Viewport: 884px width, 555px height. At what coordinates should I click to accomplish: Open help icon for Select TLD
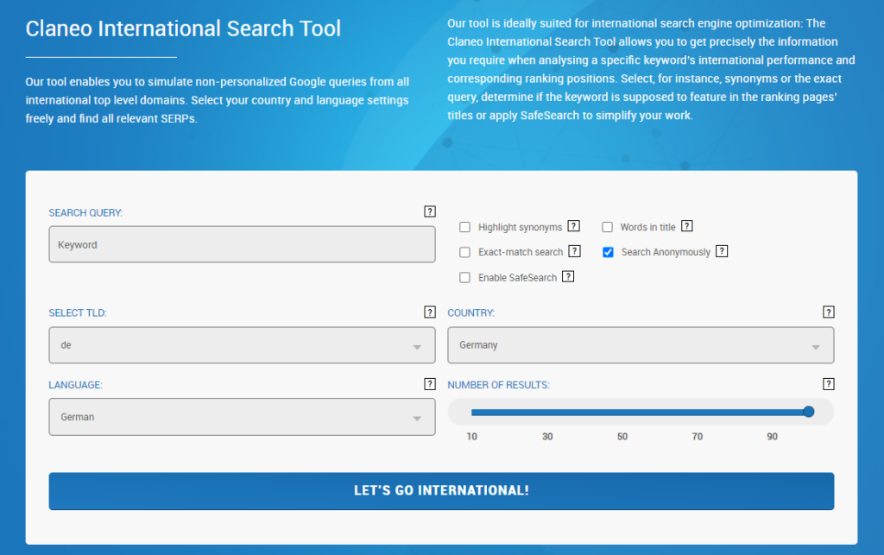(430, 312)
